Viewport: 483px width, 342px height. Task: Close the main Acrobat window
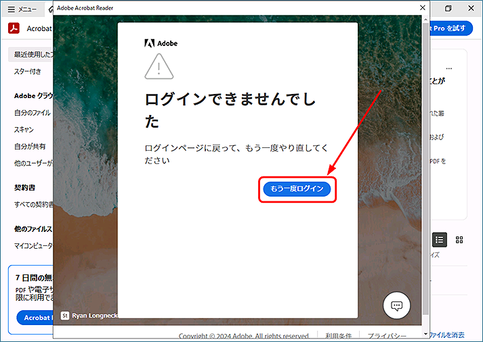[471, 8]
